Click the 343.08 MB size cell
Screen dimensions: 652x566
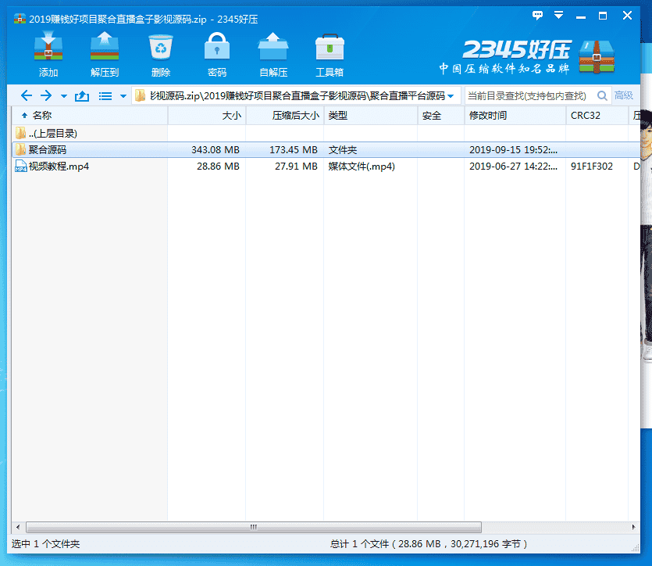tap(216, 150)
